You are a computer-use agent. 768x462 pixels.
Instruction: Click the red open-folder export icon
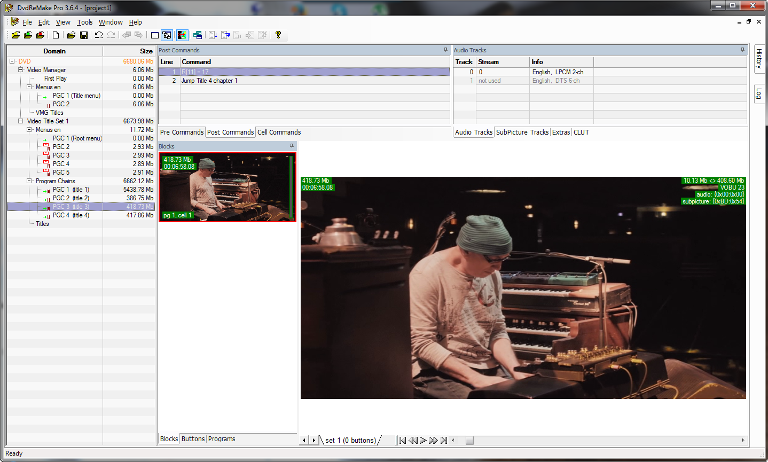click(40, 35)
